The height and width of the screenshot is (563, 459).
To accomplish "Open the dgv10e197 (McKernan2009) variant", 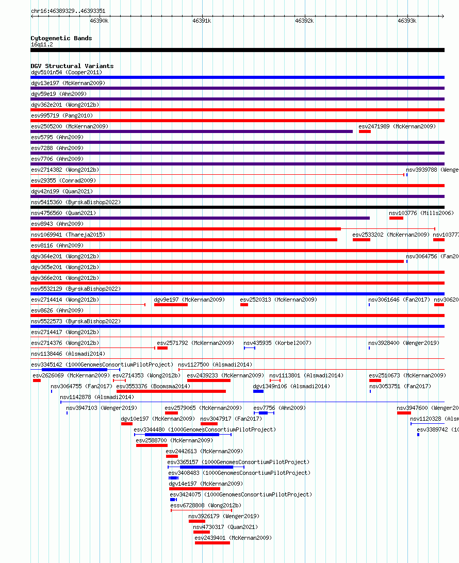I will [x=158, y=419].
